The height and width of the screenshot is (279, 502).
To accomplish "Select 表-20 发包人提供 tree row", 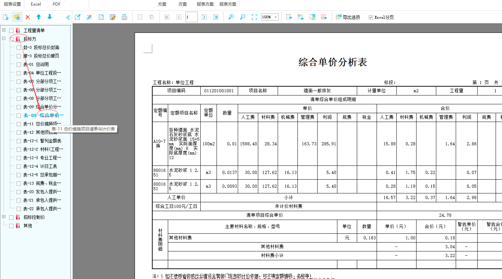I will (42, 192).
